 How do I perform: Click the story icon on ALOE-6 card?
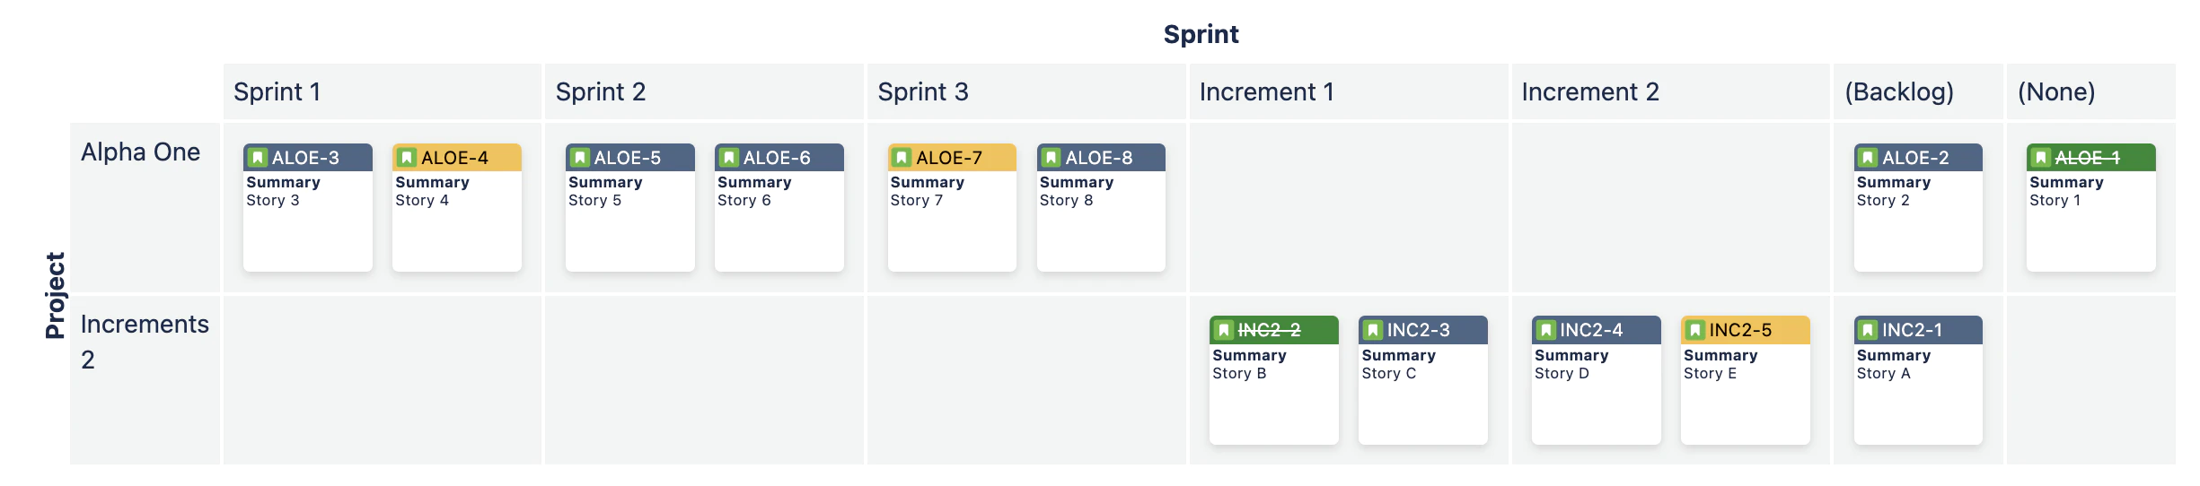[729, 158]
